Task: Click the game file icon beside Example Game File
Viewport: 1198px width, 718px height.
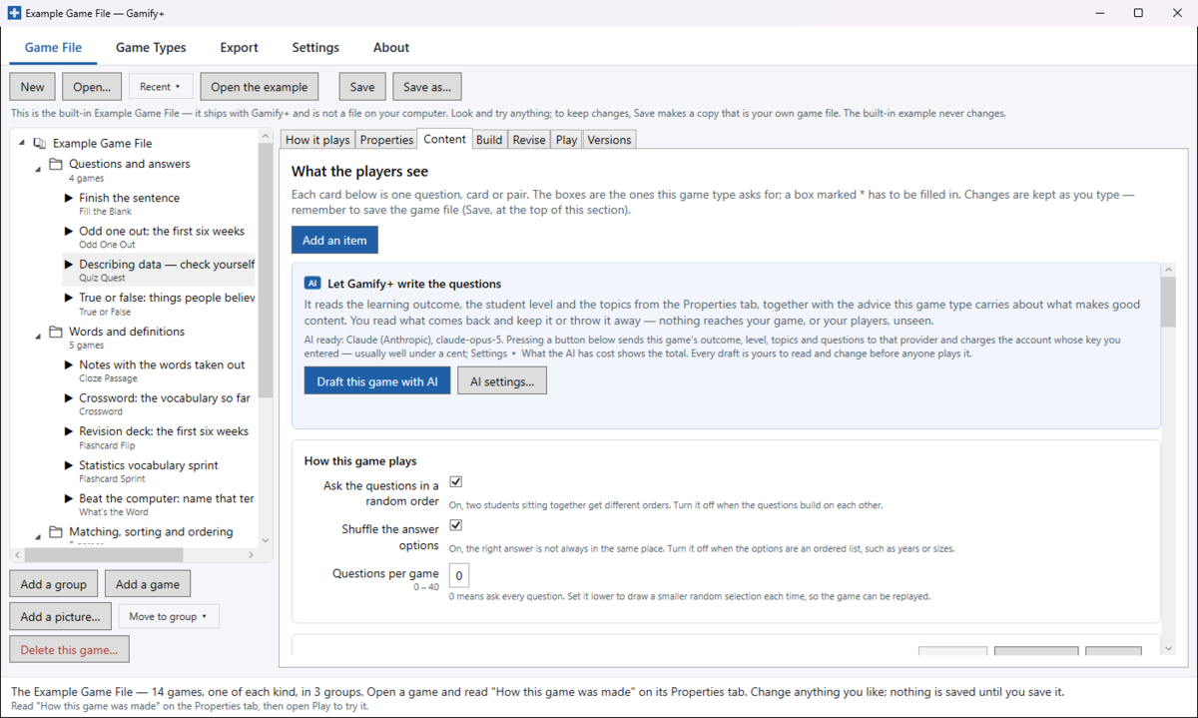Action: click(x=40, y=144)
